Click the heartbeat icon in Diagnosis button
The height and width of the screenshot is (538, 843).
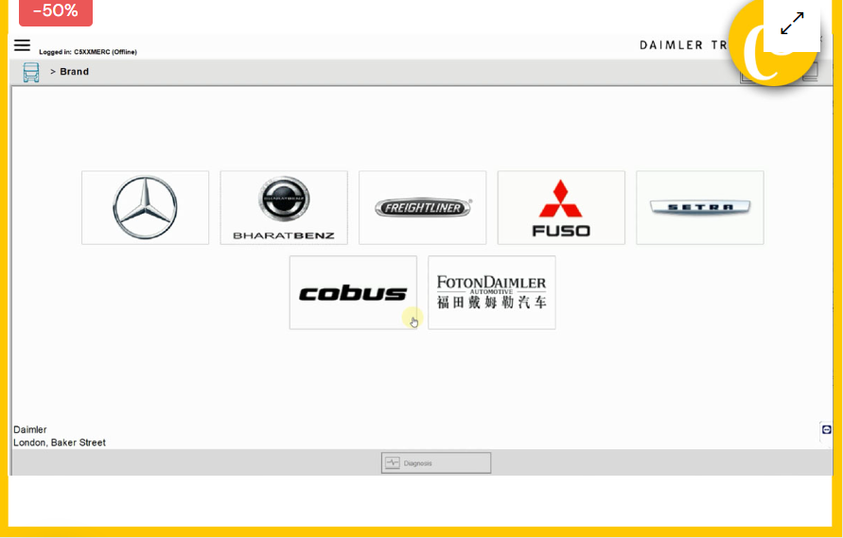(x=393, y=462)
